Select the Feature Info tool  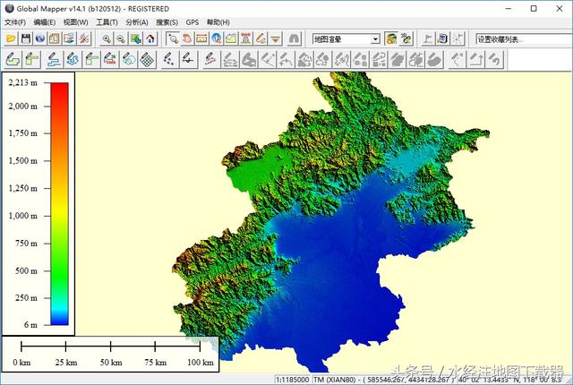click(x=217, y=38)
